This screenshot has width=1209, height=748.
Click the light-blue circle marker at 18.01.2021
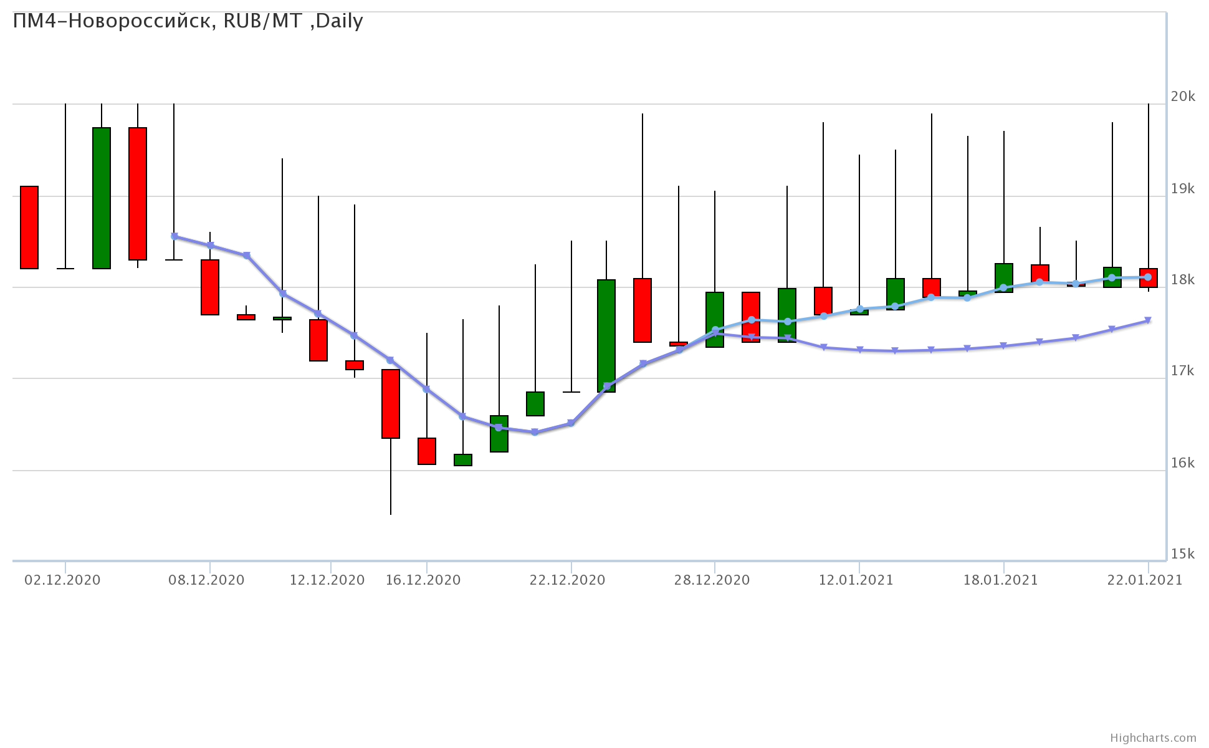pyautogui.click(x=1003, y=288)
